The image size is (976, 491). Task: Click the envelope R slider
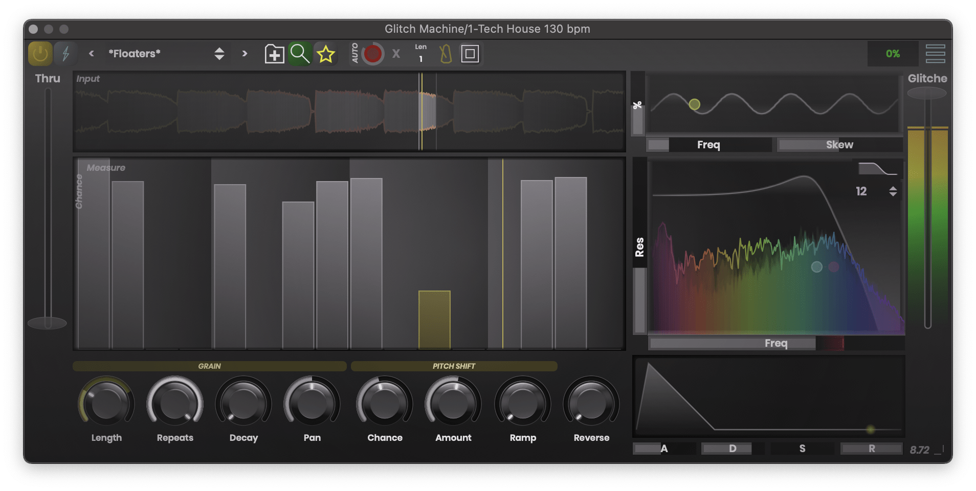pyautogui.click(x=872, y=449)
